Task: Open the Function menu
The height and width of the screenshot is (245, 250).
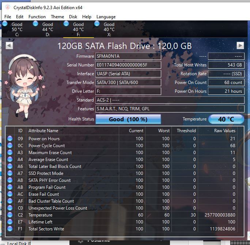Action: coord(37,17)
